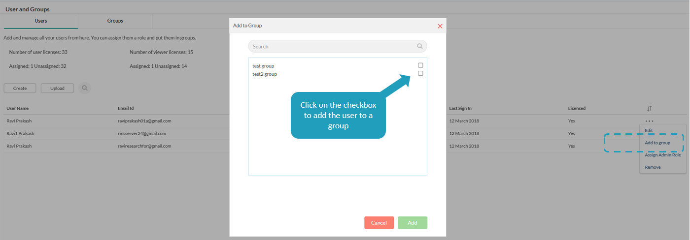Screen dimensions: 690x240
Task: Check the test group checkbox
Action: coord(420,65)
